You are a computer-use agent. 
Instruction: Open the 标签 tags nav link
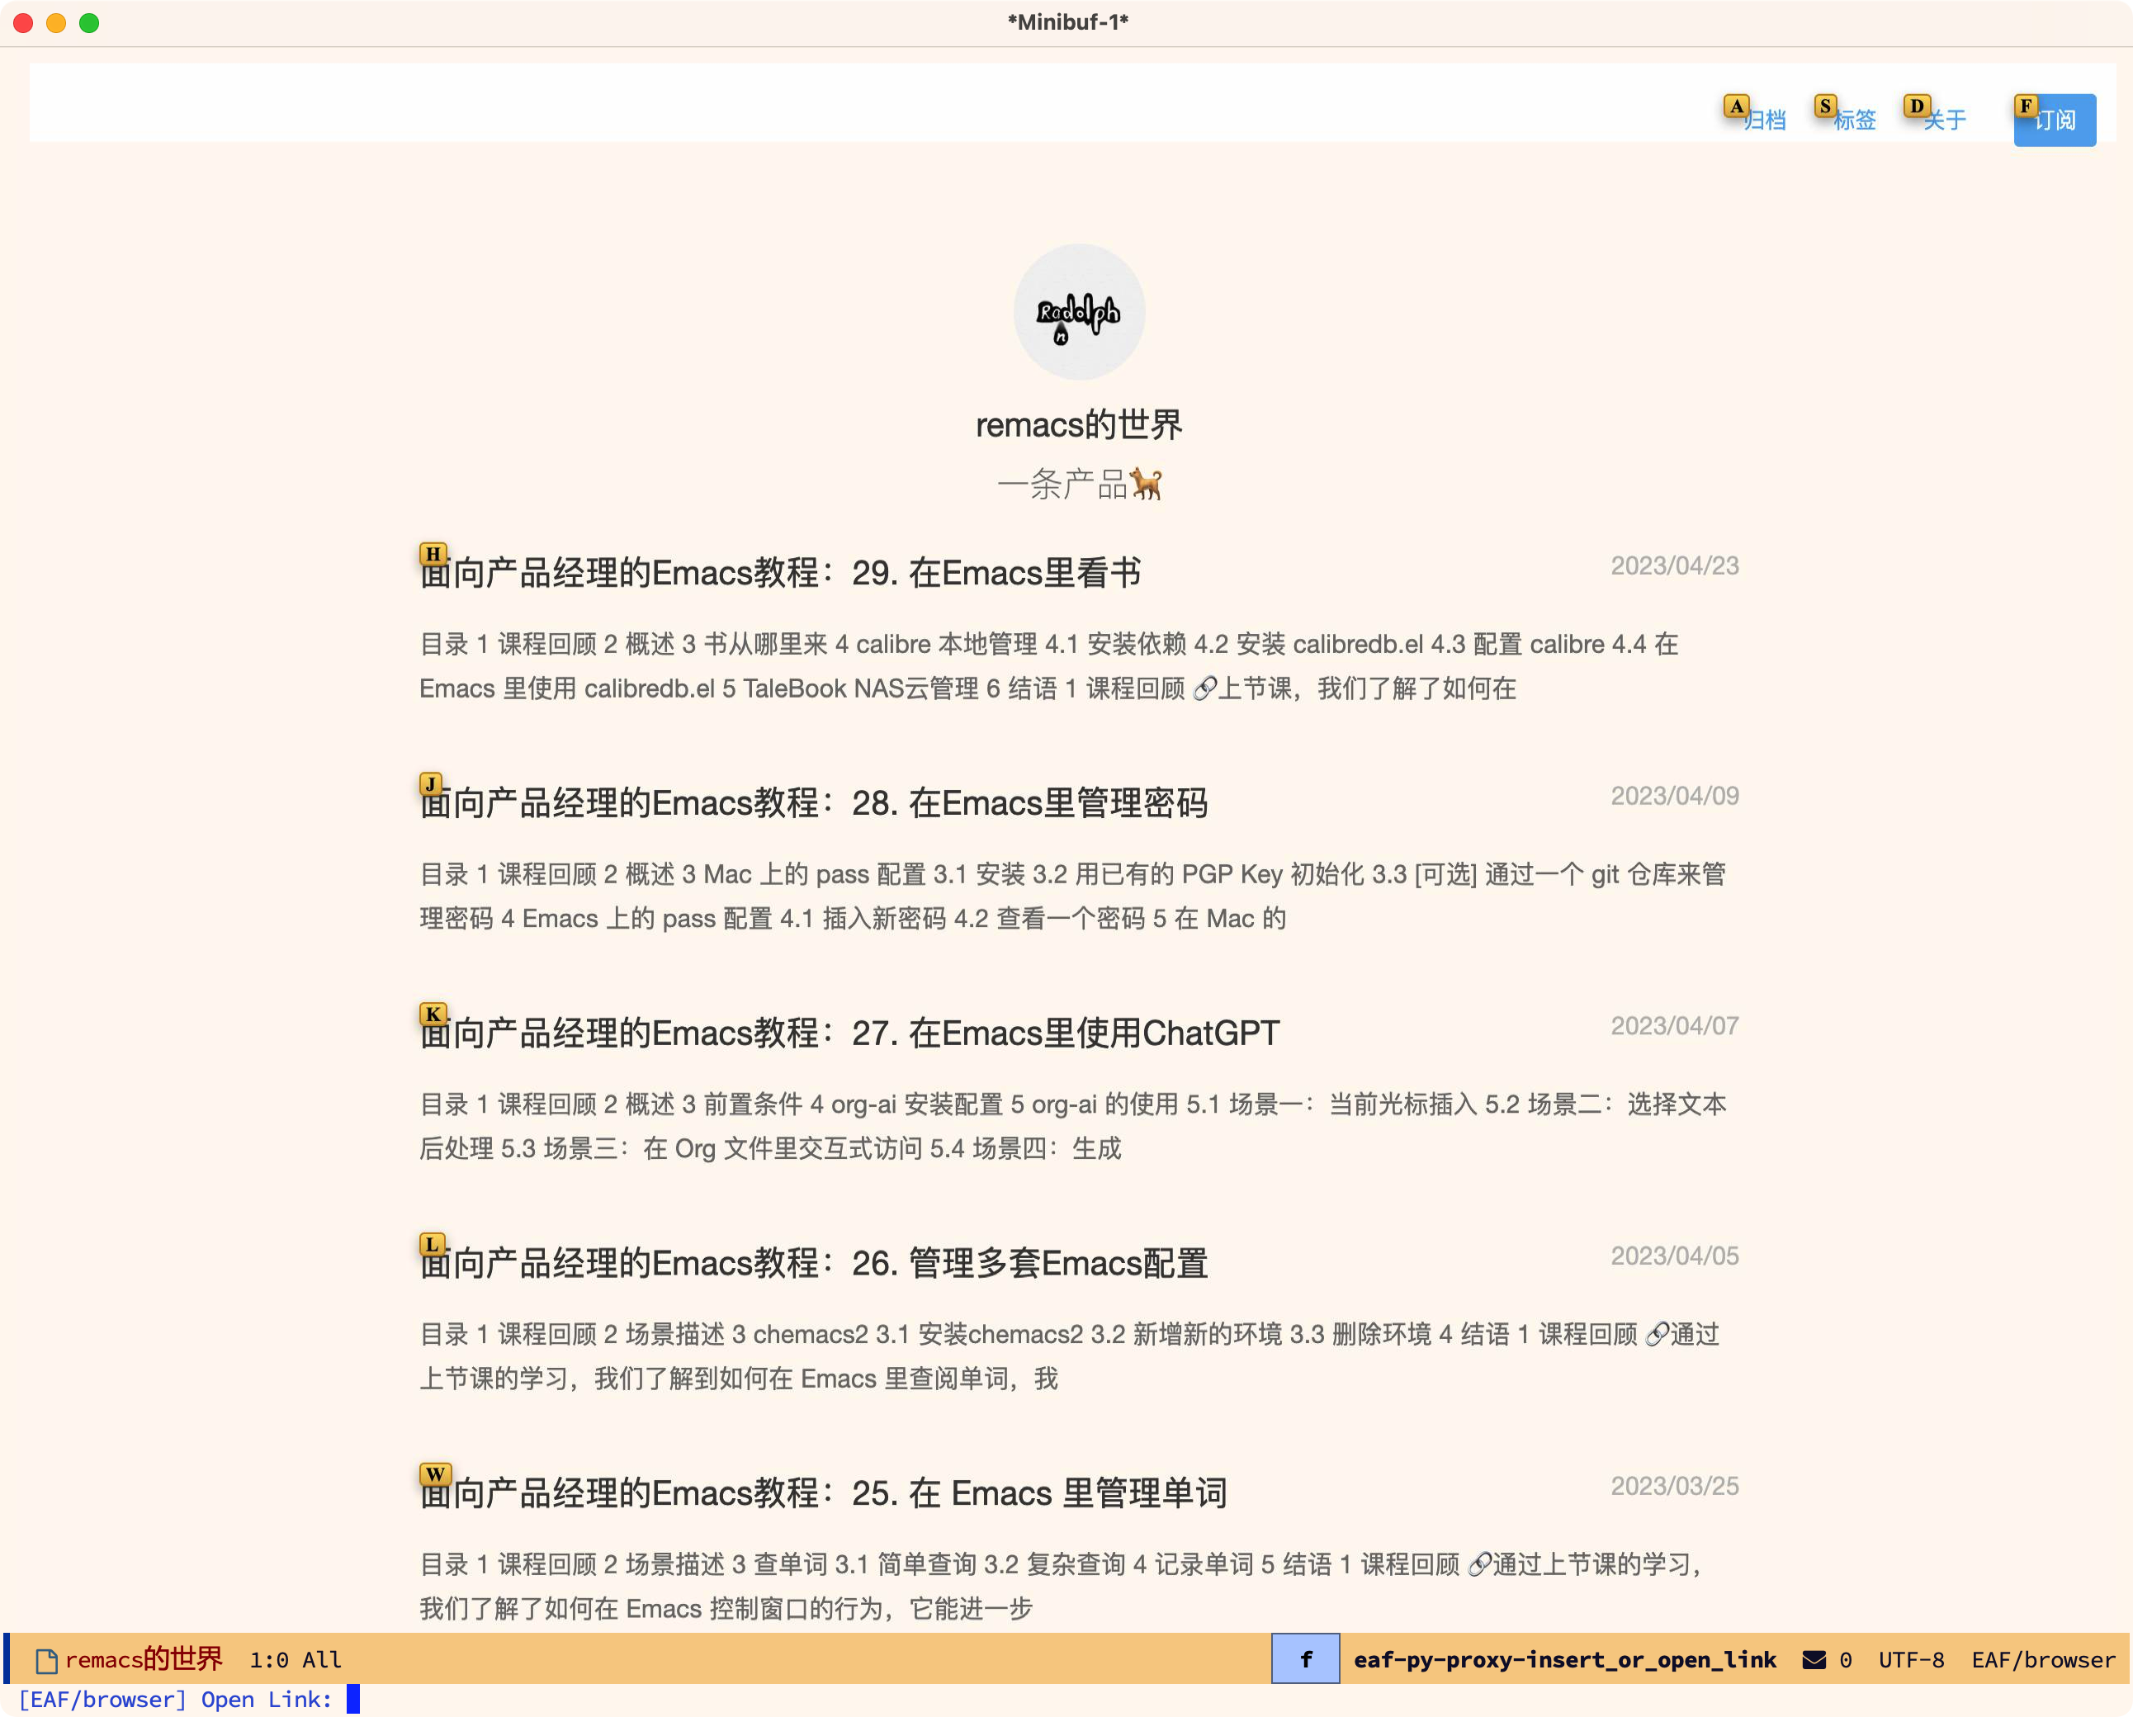click(x=1854, y=120)
